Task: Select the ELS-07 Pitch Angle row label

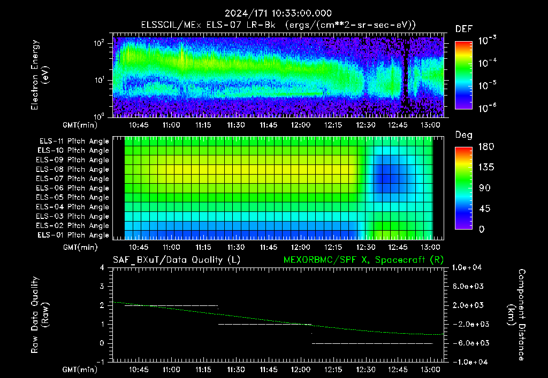Action: pyautogui.click(x=72, y=179)
